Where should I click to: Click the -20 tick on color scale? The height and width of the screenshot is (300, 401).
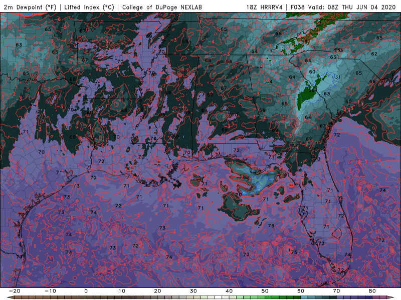[15, 291]
